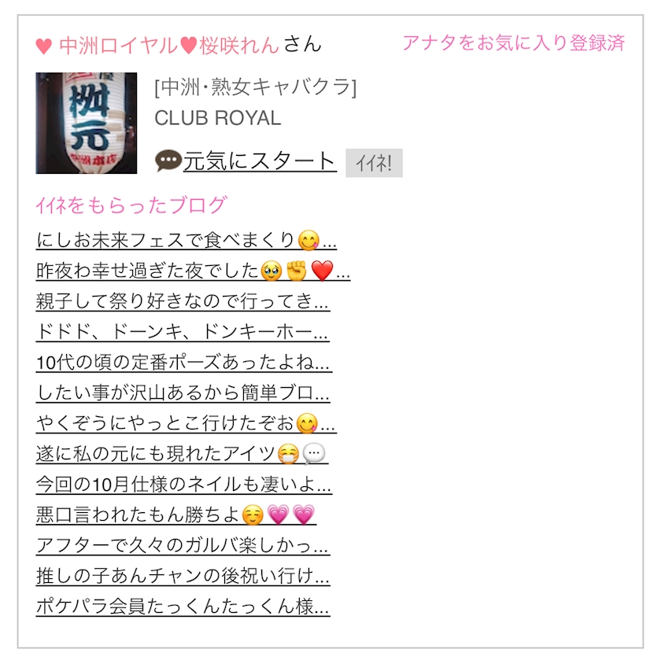The height and width of the screenshot is (664, 661).
Task: Open blog 推しの子あんチャンの後祝い行け
Action: 183,576
